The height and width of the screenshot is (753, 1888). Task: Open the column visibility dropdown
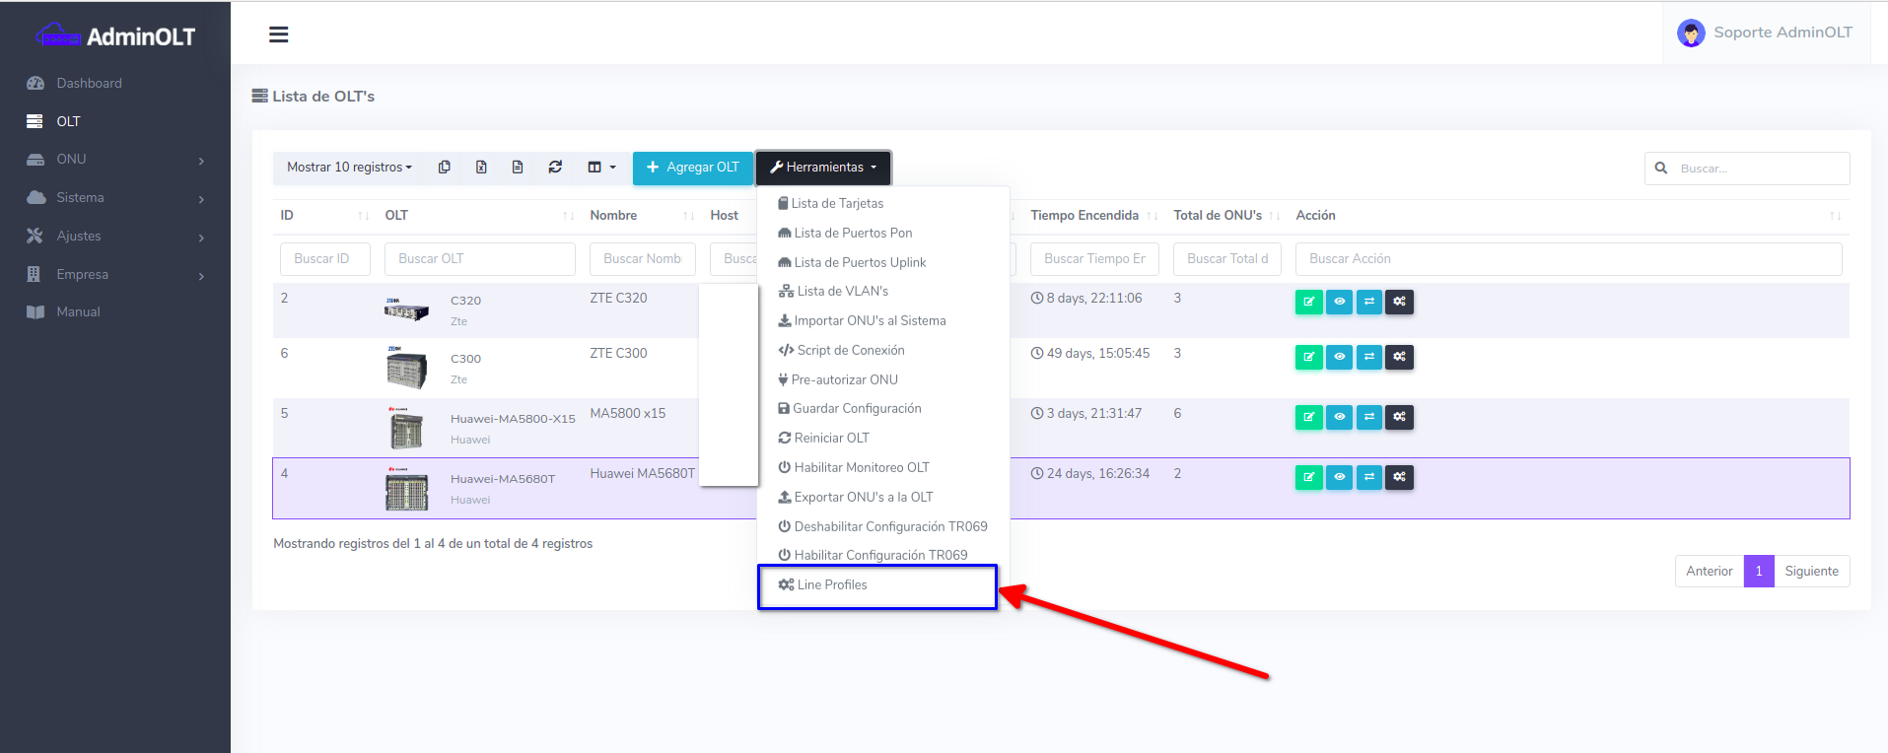601,168
